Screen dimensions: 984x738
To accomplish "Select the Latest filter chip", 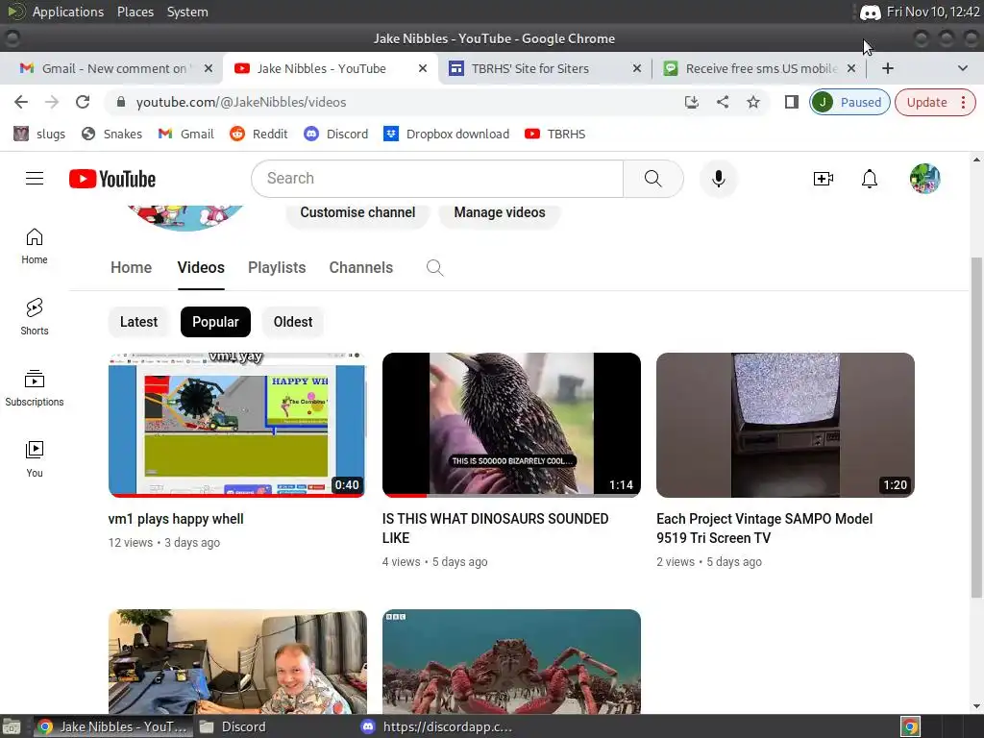I will [x=138, y=322].
